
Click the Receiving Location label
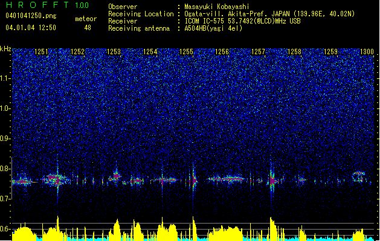point(141,14)
